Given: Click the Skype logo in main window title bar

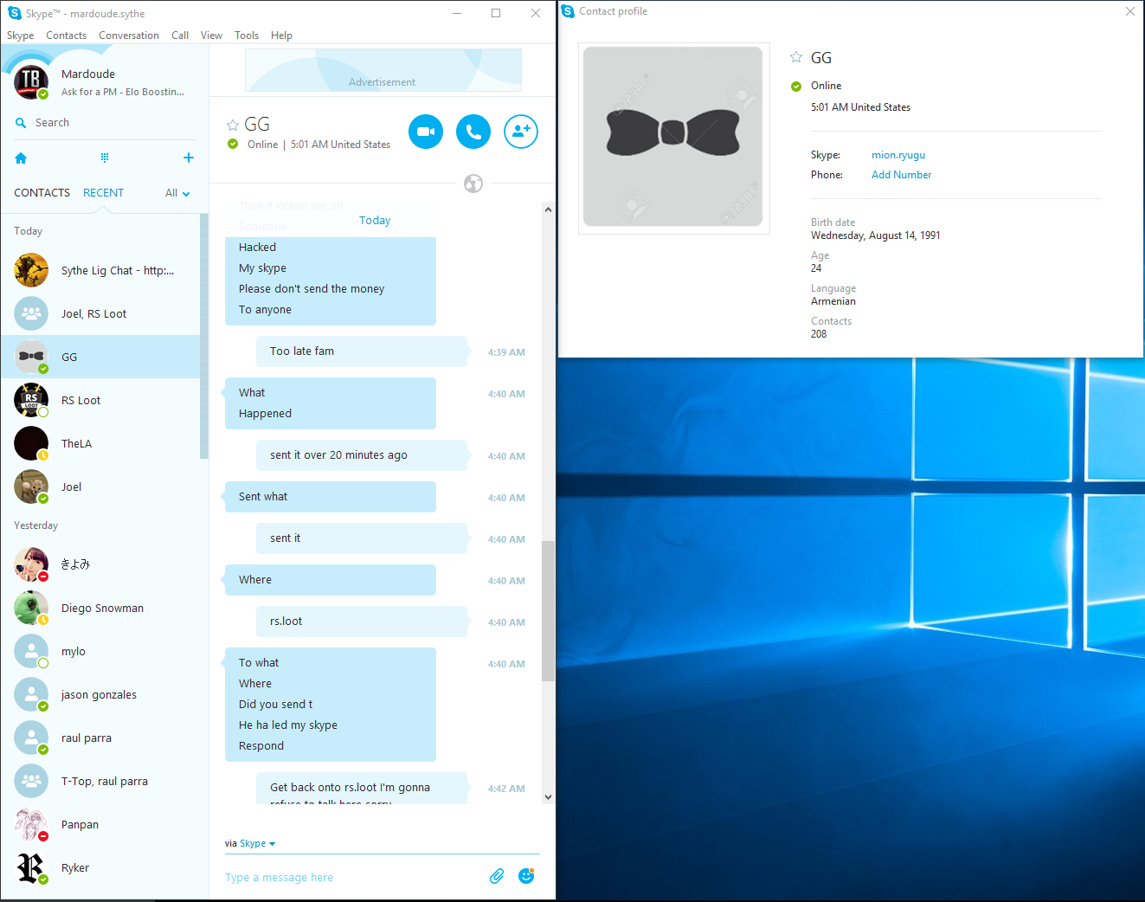Looking at the screenshot, I should [x=14, y=13].
